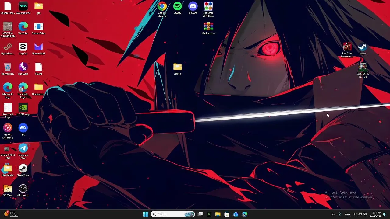The width and height of the screenshot is (390, 219).
Task: Select the Microsoft Edge desktop shortcut
Action: (8, 91)
